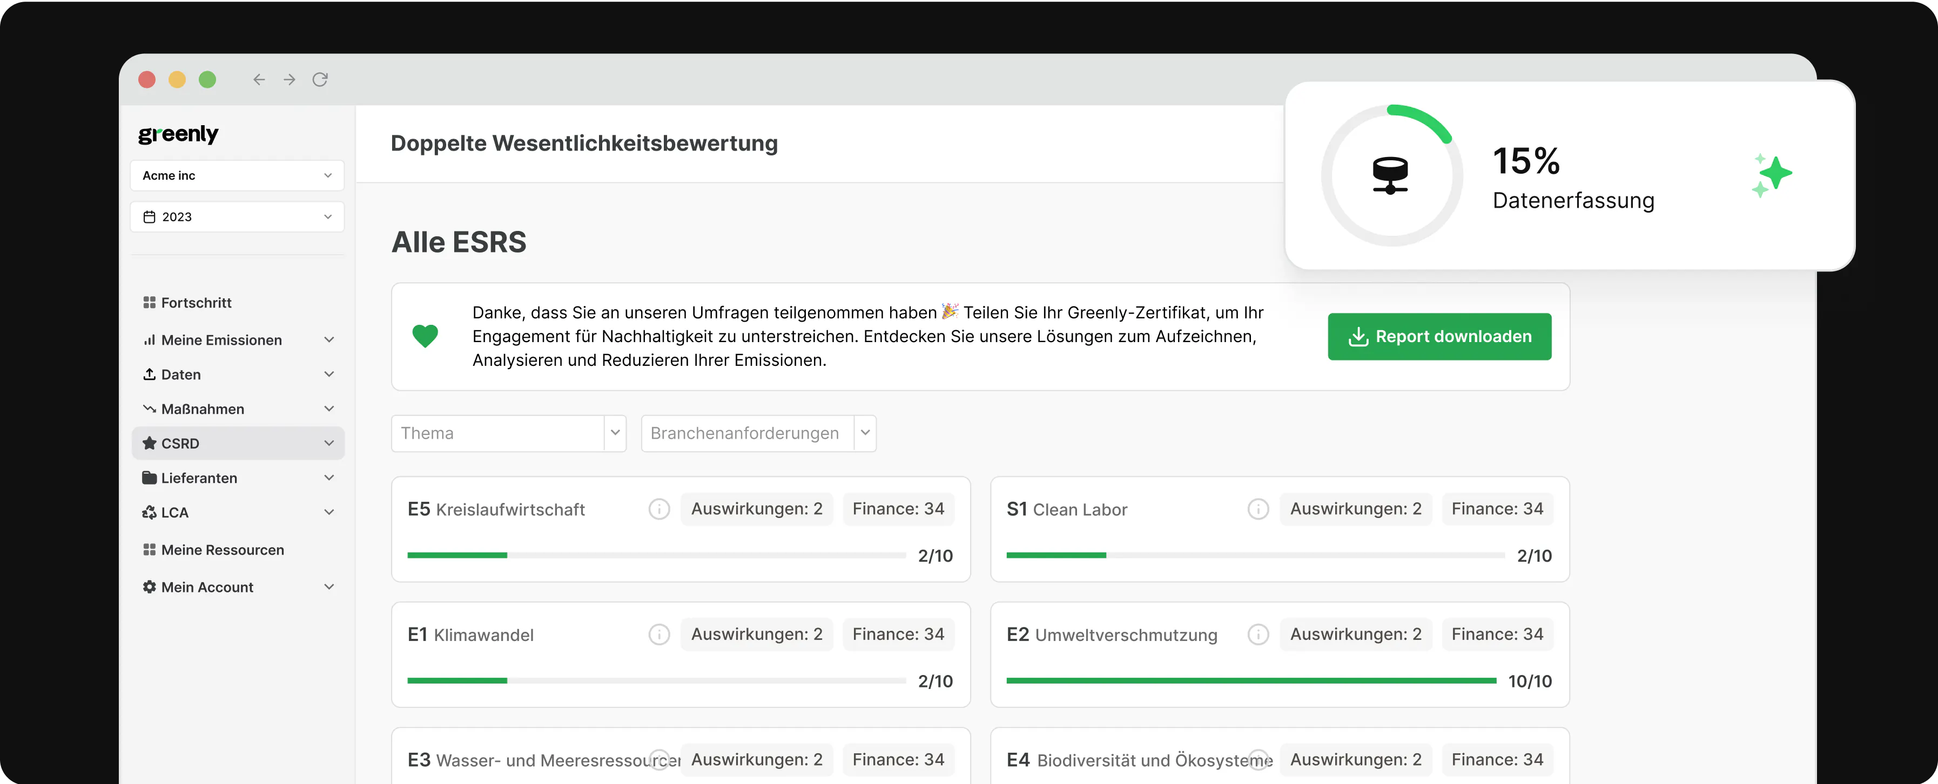Click the browser back arrow
The height and width of the screenshot is (784, 1938).
pyautogui.click(x=259, y=80)
